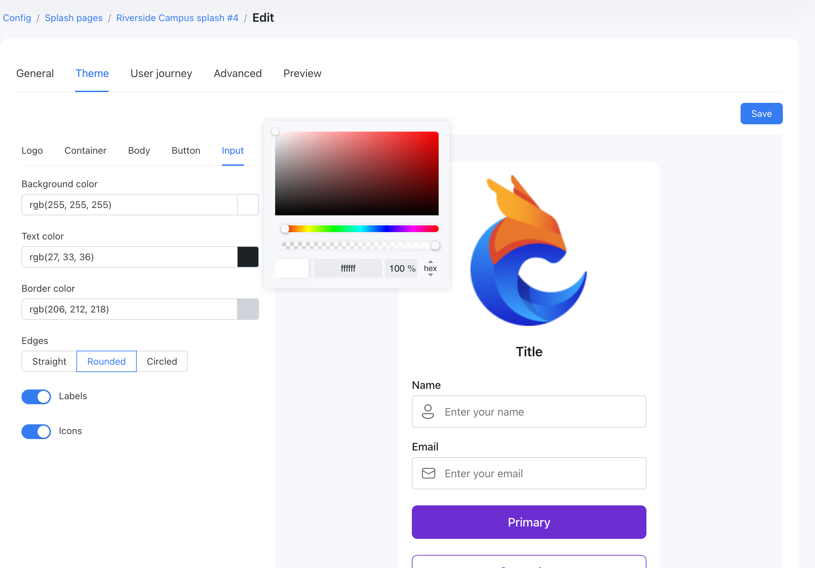Click the 100 % opacity field
The width and height of the screenshot is (815, 568).
[401, 268]
